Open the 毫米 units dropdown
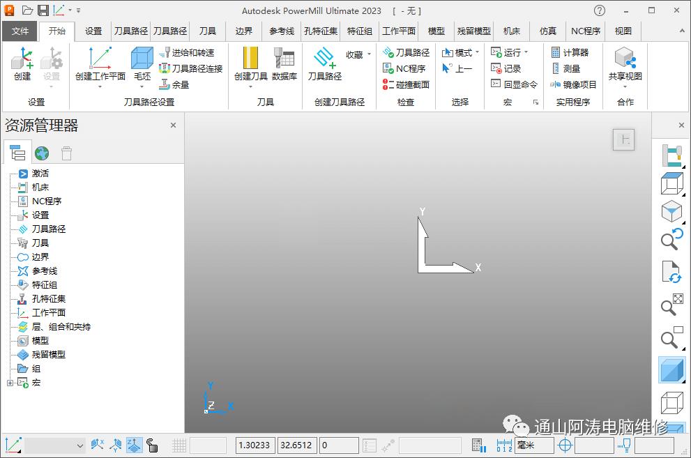691x458 pixels. (534, 445)
